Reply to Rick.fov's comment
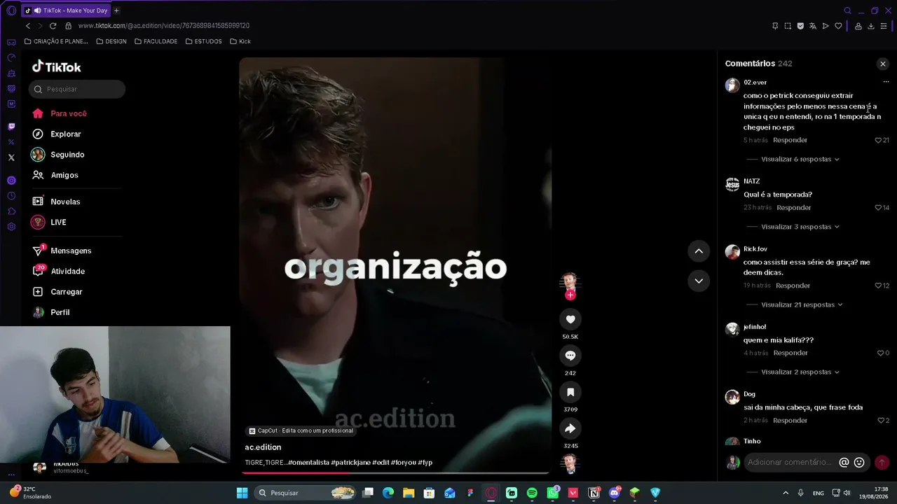The height and width of the screenshot is (504, 897). point(793,286)
